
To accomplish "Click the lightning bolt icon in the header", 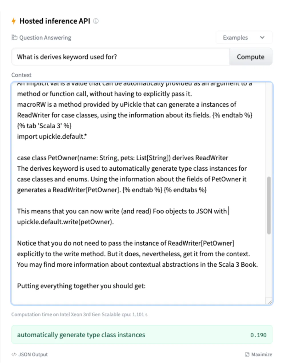I will (x=13, y=21).
